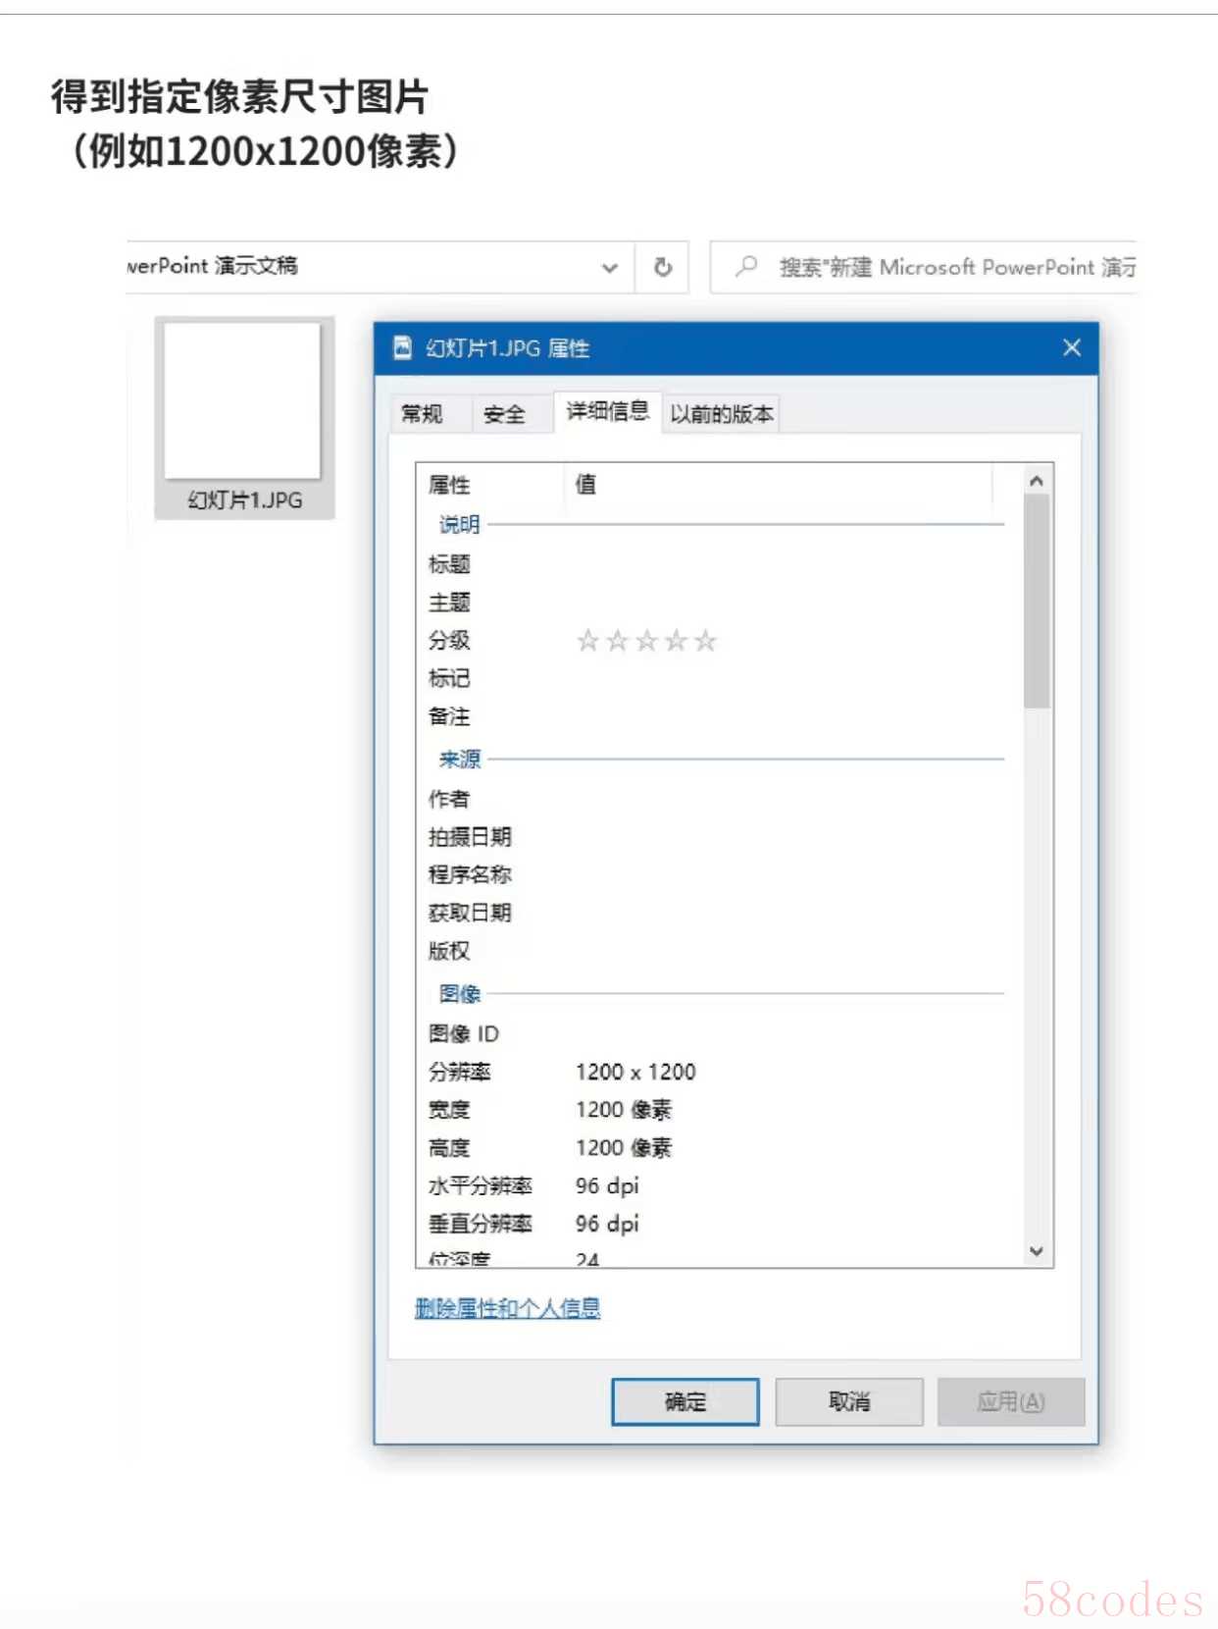
Task: Close the 幻灯片1.JPG properties dialog
Action: point(1072,347)
